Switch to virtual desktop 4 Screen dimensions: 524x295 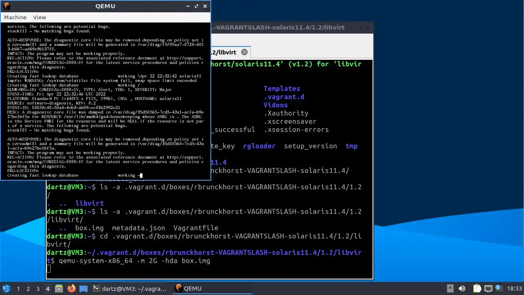pyautogui.click(x=47, y=288)
